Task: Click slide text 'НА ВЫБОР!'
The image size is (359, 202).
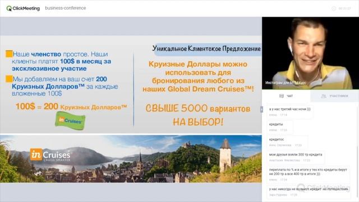Action: (x=198, y=122)
